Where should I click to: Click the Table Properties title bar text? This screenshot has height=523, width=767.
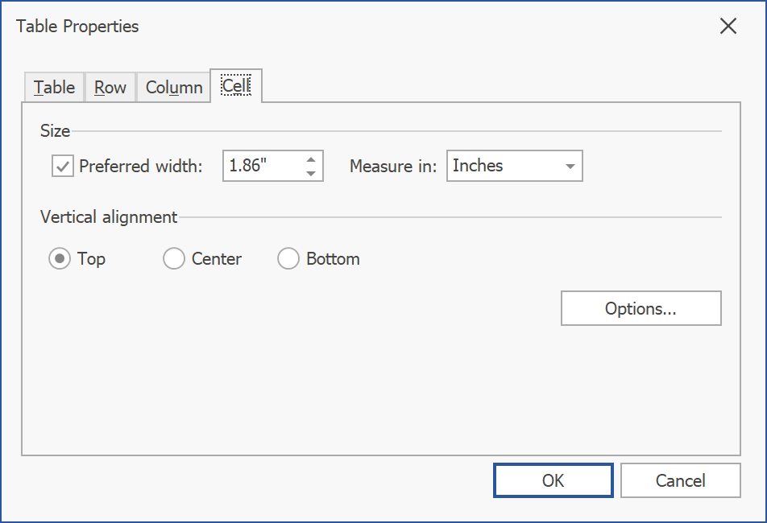[x=77, y=27]
